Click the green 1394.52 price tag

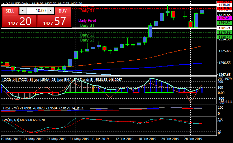coord(224,23)
